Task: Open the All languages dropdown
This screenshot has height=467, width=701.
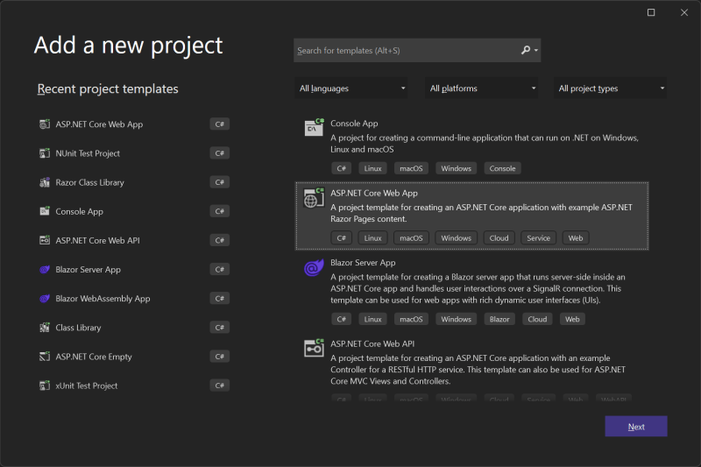Action: click(x=351, y=88)
